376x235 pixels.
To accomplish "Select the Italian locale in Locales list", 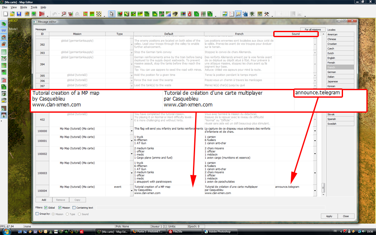I will [x=340, y=77].
